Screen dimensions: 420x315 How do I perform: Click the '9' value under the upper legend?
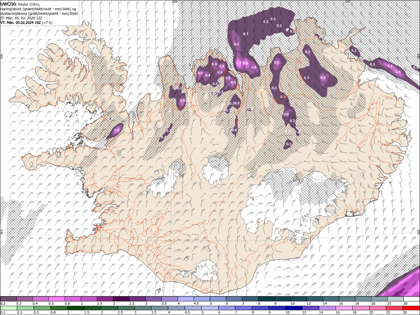(x=275, y=304)
